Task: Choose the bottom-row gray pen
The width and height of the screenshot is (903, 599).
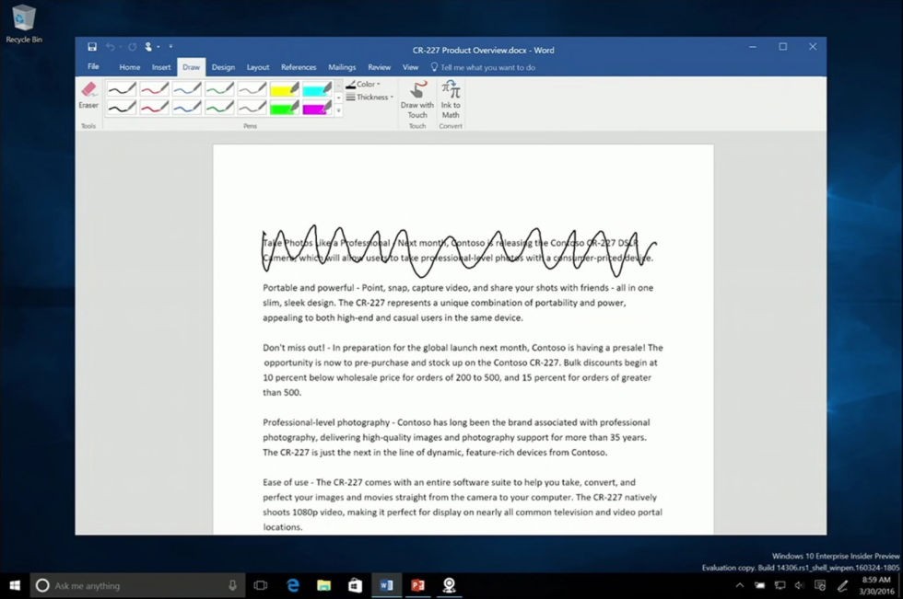Action: (252, 108)
